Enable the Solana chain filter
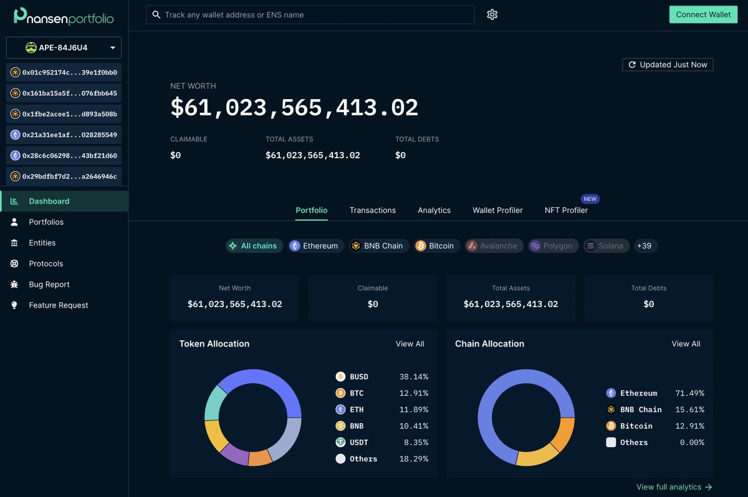 pos(606,245)
